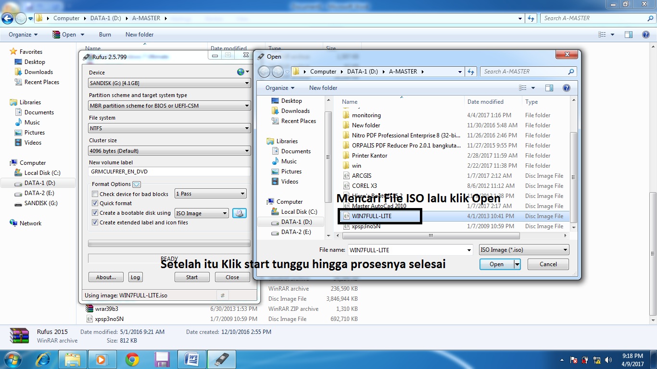Open the 'ISO Image' boot type dropdown
This screenshot has width=657, height=369.
coord(202,213)
